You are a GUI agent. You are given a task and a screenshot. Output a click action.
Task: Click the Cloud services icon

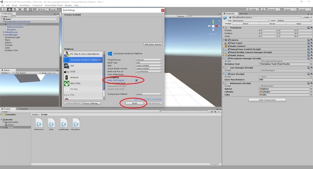coord(263,9)
